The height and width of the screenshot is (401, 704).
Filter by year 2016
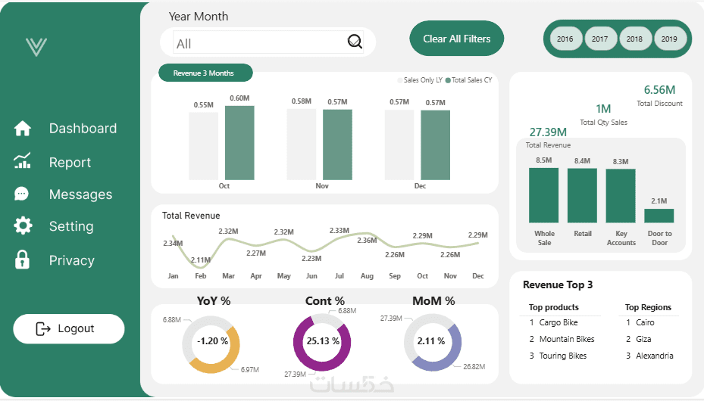pyautogui.click(x=565, y=39)
